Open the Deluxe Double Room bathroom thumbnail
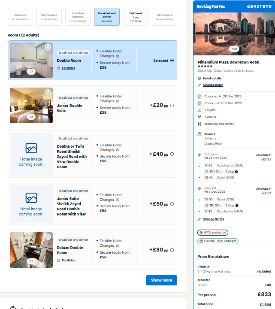Screen dimensions: 275x309 (x=31, y=250)
